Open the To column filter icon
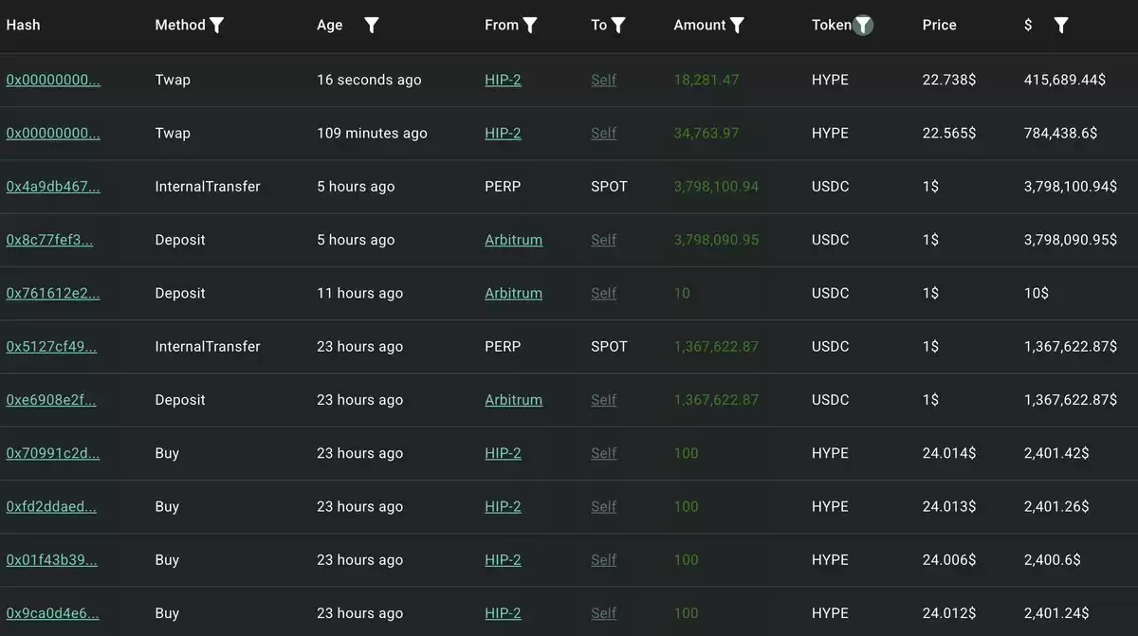This screenshot has height=636, width=1138. point(618,26)
